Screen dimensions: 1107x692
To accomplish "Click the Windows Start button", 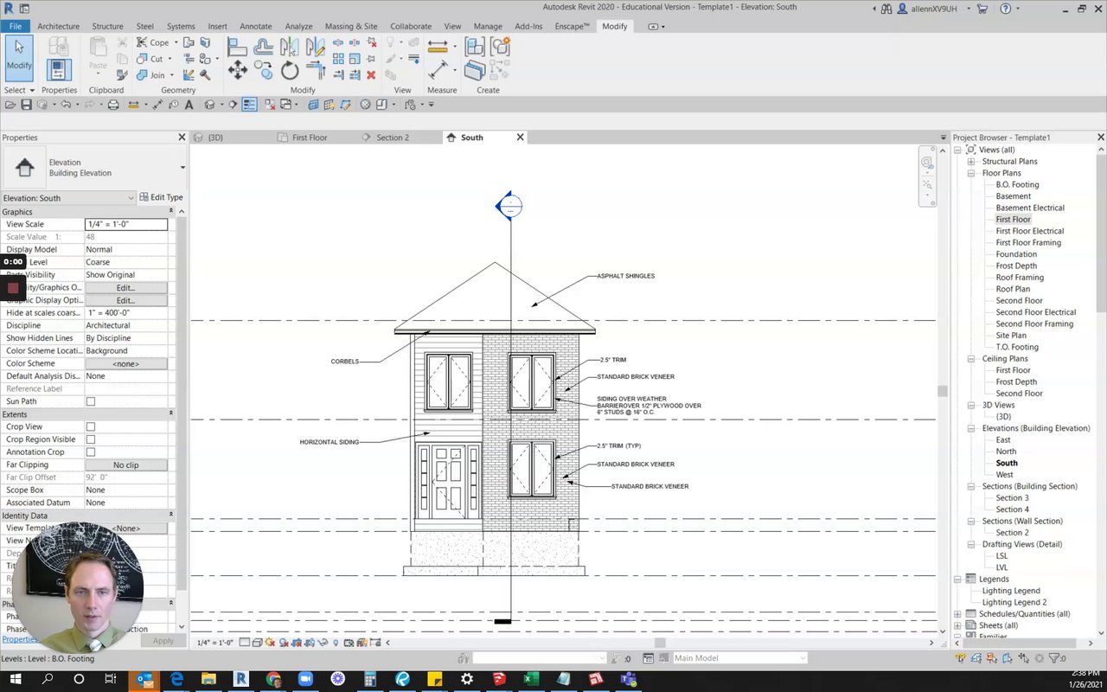I will [16, 679].
